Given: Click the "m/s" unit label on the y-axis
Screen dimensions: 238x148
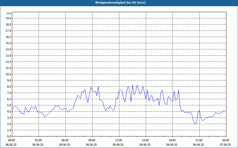Looking at the screenshot, I should pos(9,13).
